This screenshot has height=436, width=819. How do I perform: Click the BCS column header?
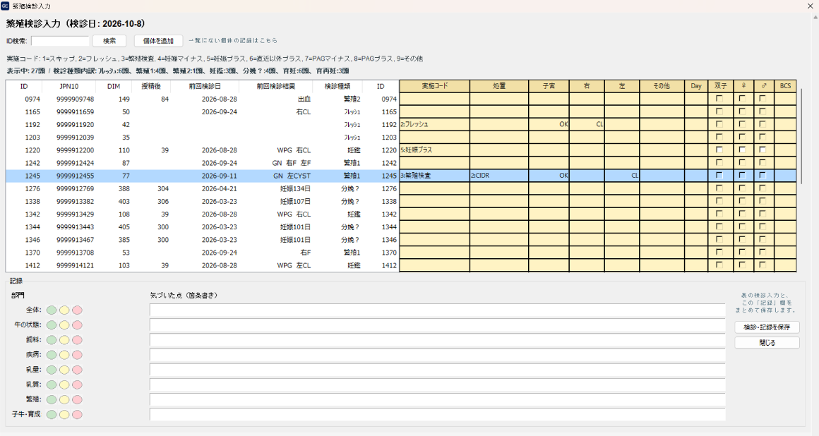[786, 86]
